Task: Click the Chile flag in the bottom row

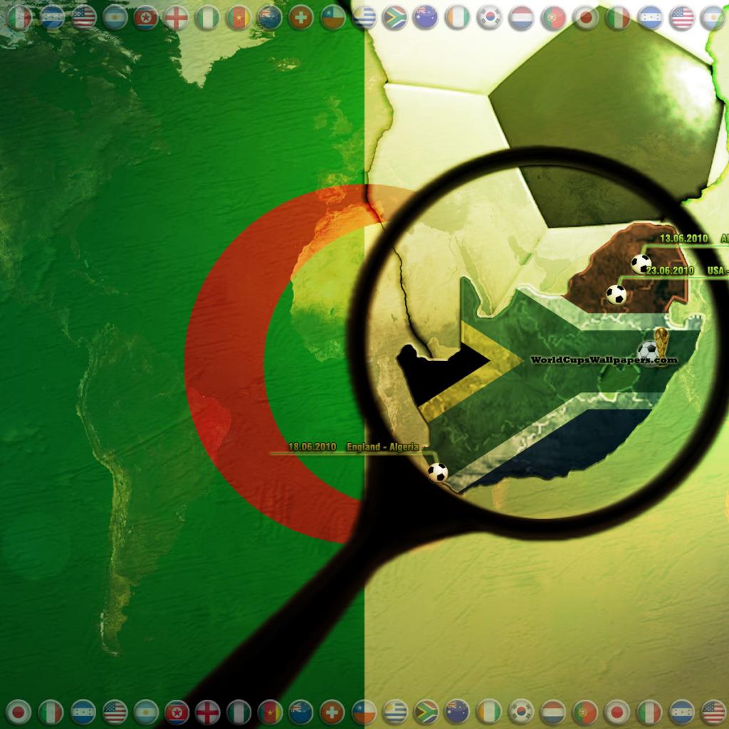Action: point(364,710)
